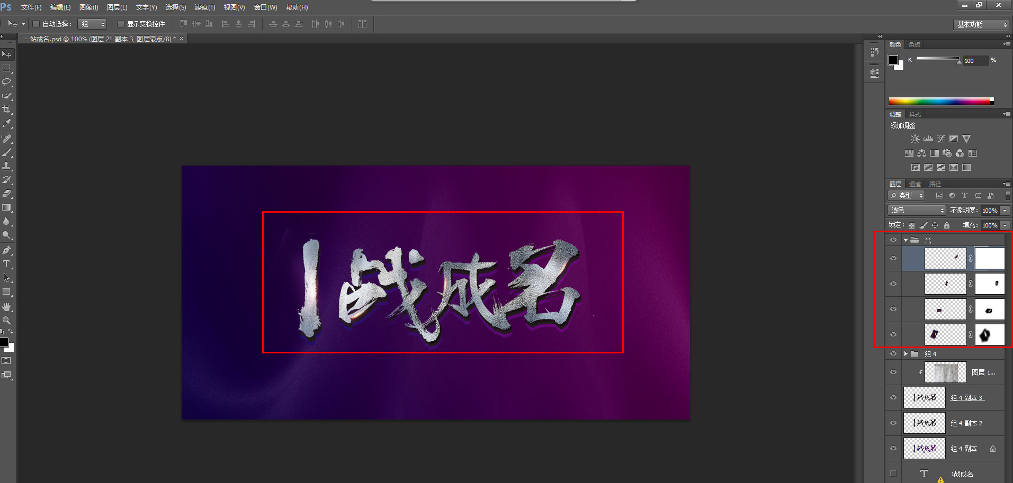Select the Lasso tool
Image resolution: width=1013 pixels, height=483 pixels.
(7, 82)
